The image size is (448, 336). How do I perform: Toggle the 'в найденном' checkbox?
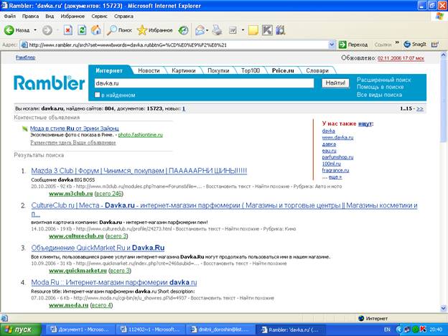click(98, 95)
